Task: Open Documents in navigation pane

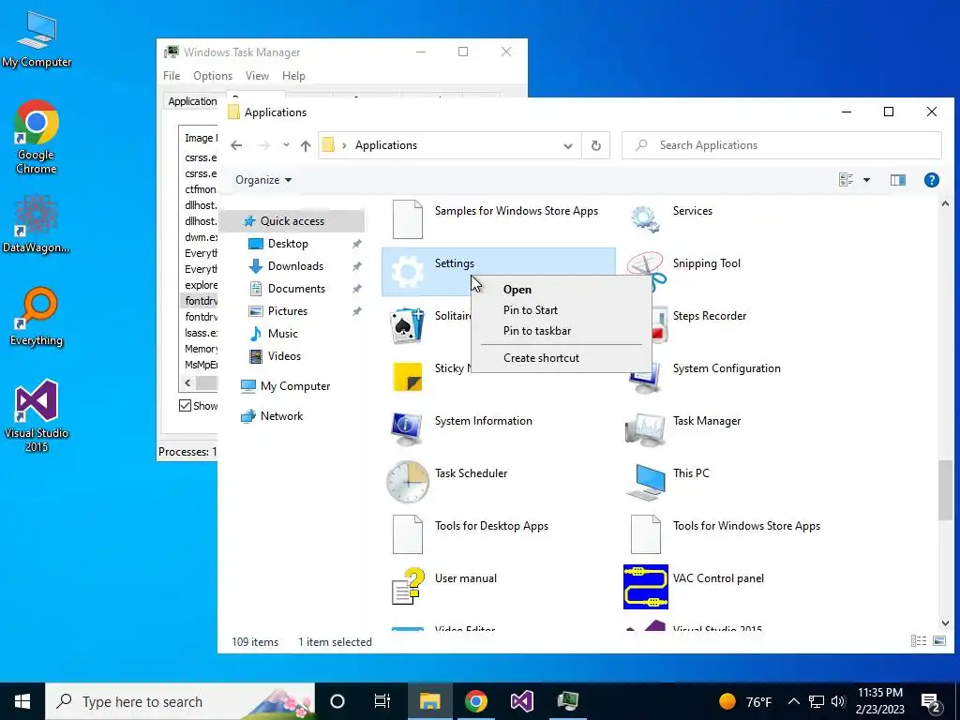Action: [x=296, y=289]
